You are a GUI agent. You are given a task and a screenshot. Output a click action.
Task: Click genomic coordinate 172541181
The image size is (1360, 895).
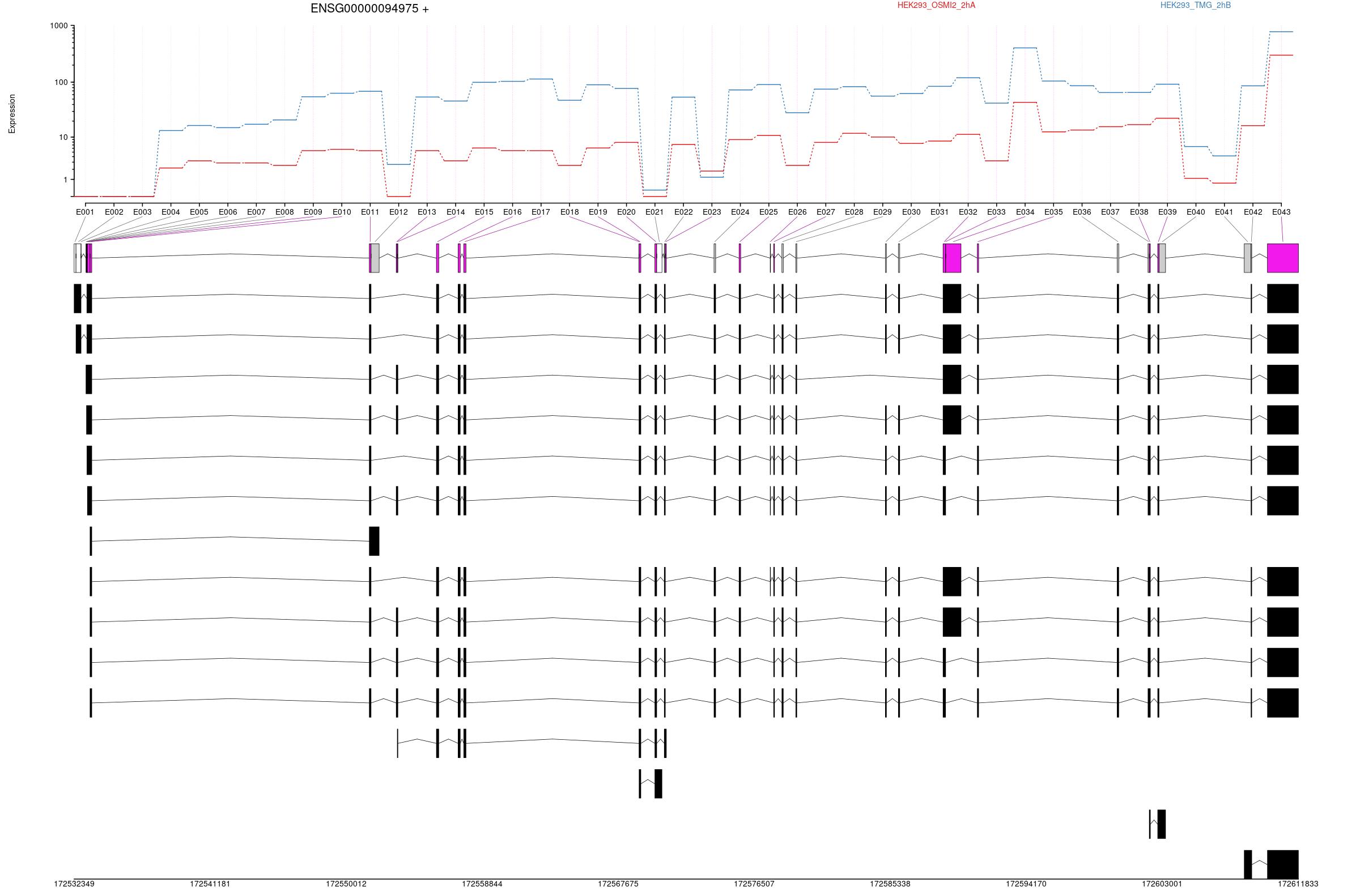[x=210, y=884]
